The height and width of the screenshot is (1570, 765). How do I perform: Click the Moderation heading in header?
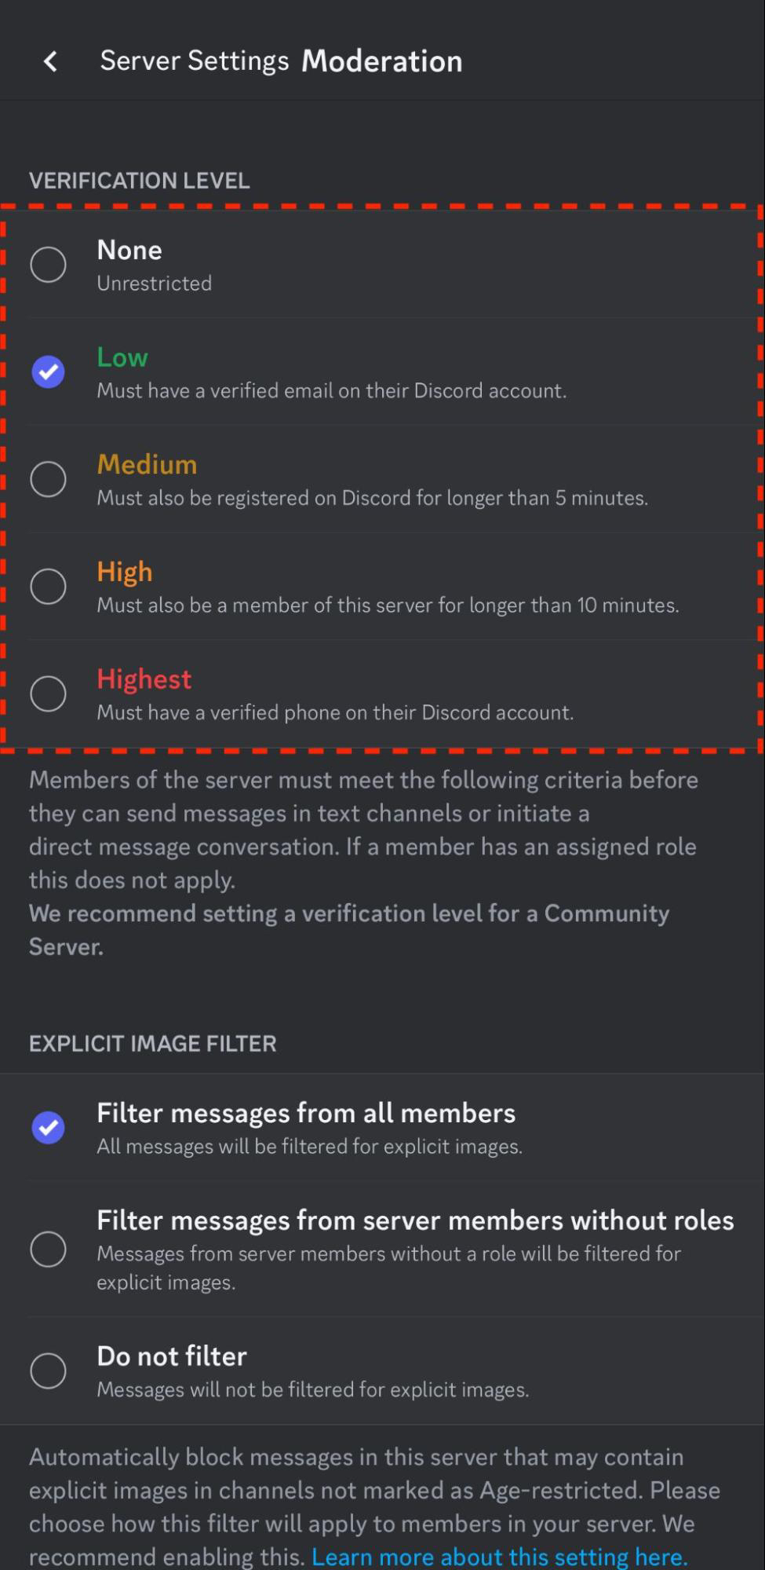click(x=382, y=61)
